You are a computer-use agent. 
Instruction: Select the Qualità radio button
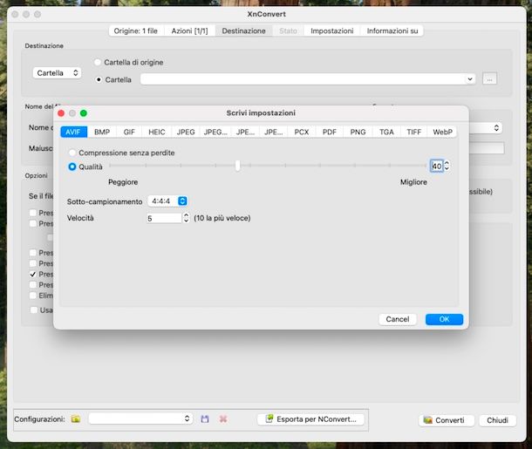[72, 167]
